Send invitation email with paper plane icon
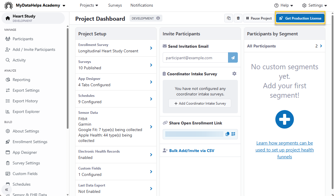The width and height of the screenshot is (334, 196). click(233, 57)
